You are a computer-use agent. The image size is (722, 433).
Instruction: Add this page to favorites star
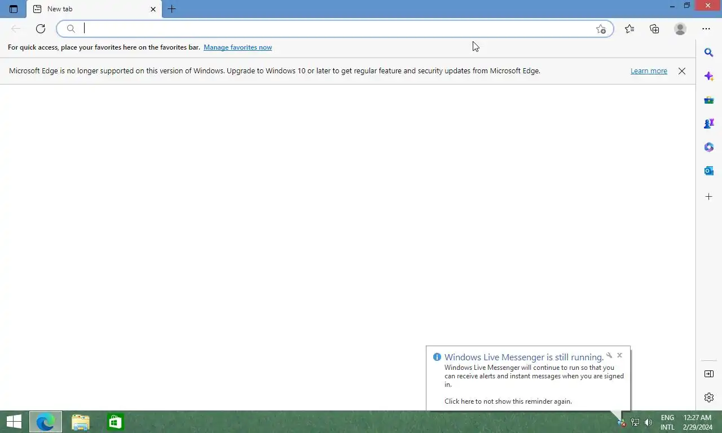pos(601,29)
